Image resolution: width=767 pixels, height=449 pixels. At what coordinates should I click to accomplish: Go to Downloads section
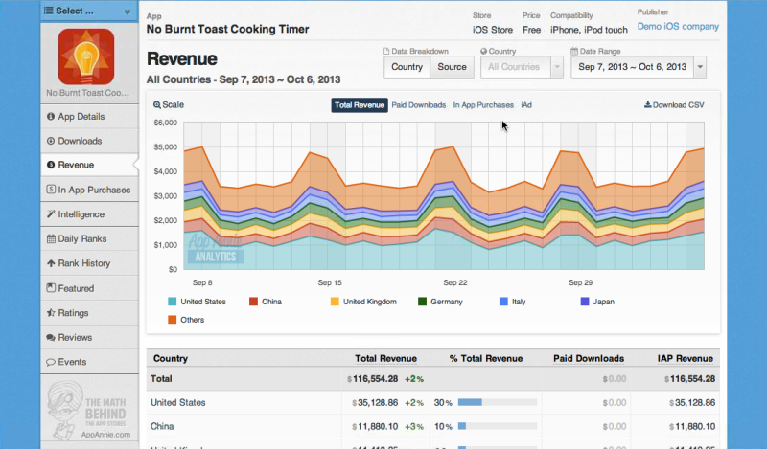[x=89, y=141]
